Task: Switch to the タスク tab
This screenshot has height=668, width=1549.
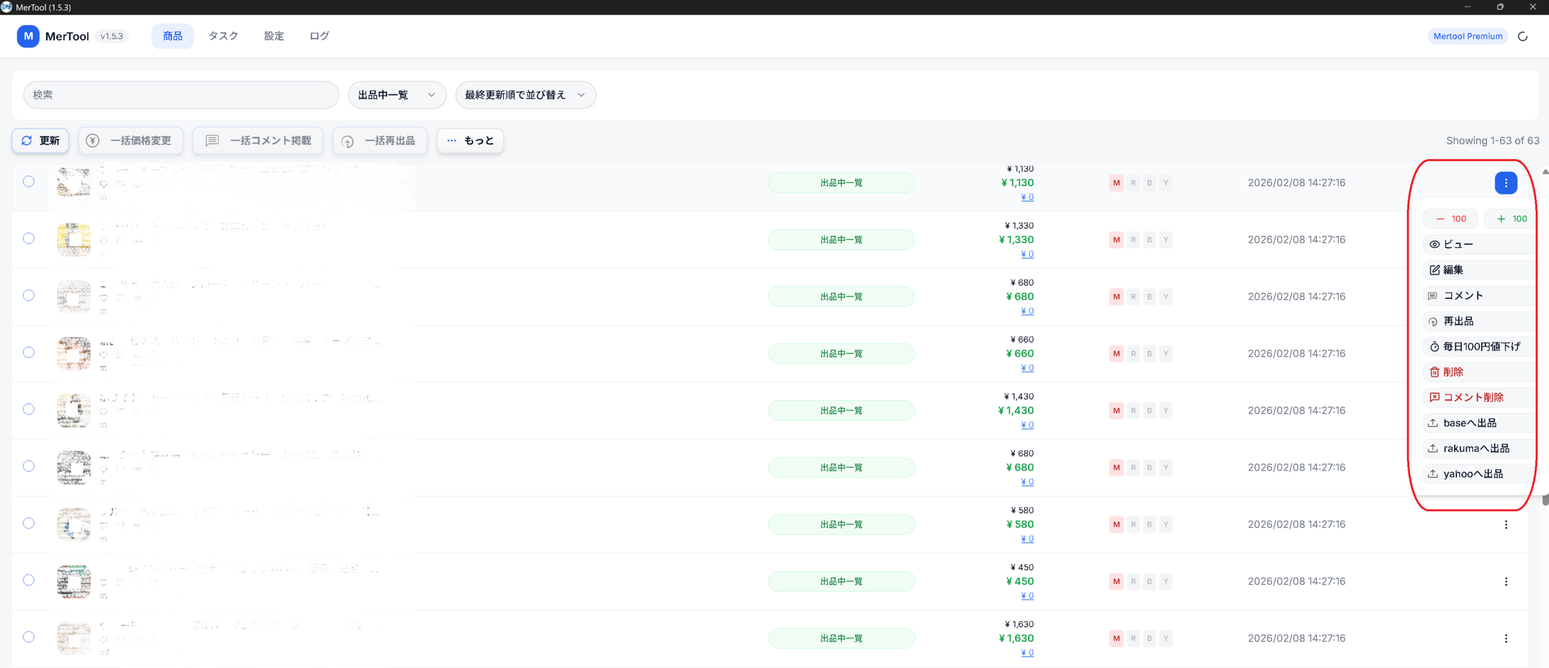Action: (223, 36)
